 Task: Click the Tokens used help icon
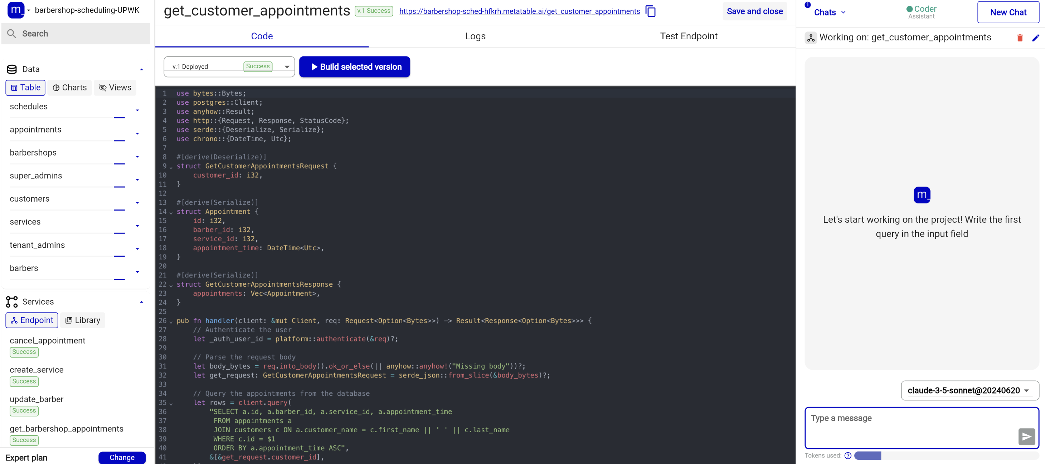coord(847,455)
